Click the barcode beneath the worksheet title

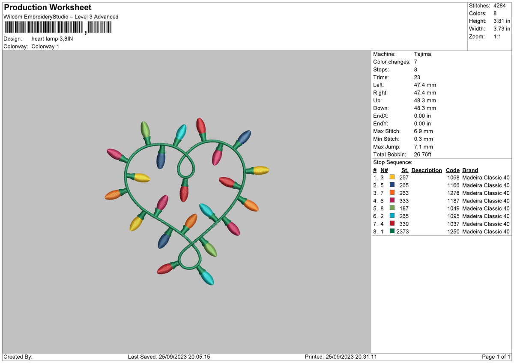[x=58, y=28]
